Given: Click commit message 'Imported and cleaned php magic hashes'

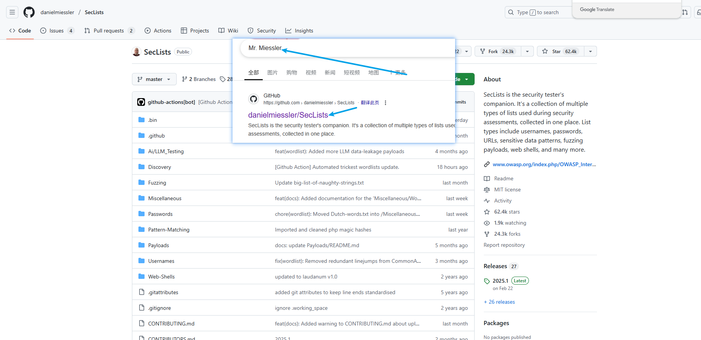Looking at the screenshot, I should tap(323, 230).
